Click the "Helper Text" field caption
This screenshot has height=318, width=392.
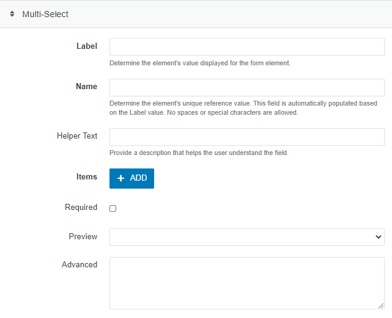click(76, 136)
